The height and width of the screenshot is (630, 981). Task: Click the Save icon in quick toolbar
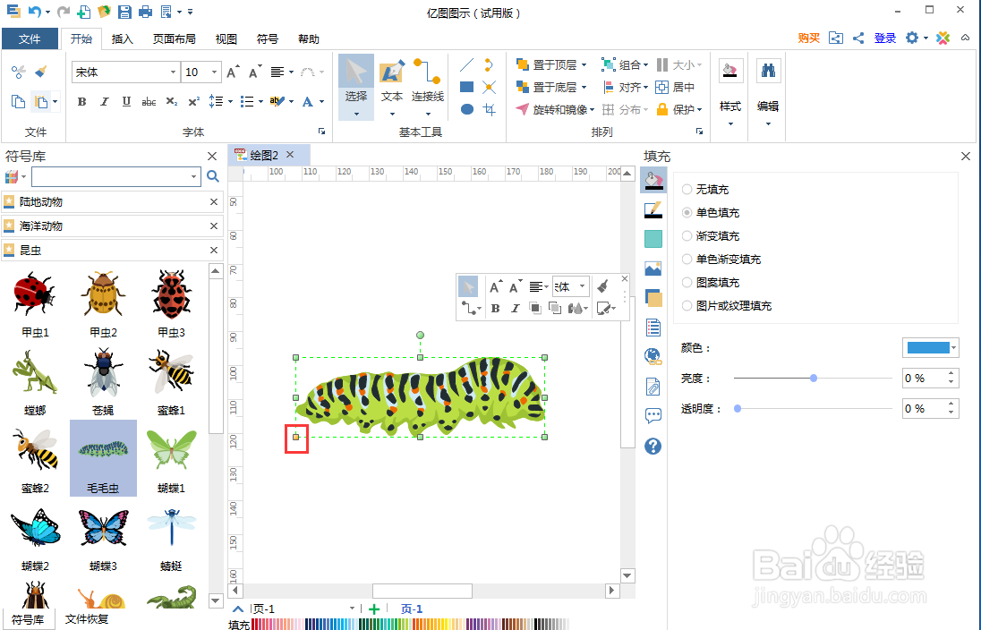[124, 12]
